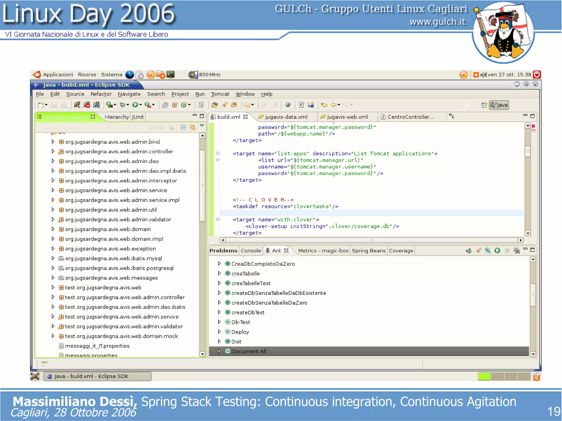562x421 pixels.
Task: Click the Back navigation arrow in toolbar
Action: pyautogui.click(x=333, y=105)
